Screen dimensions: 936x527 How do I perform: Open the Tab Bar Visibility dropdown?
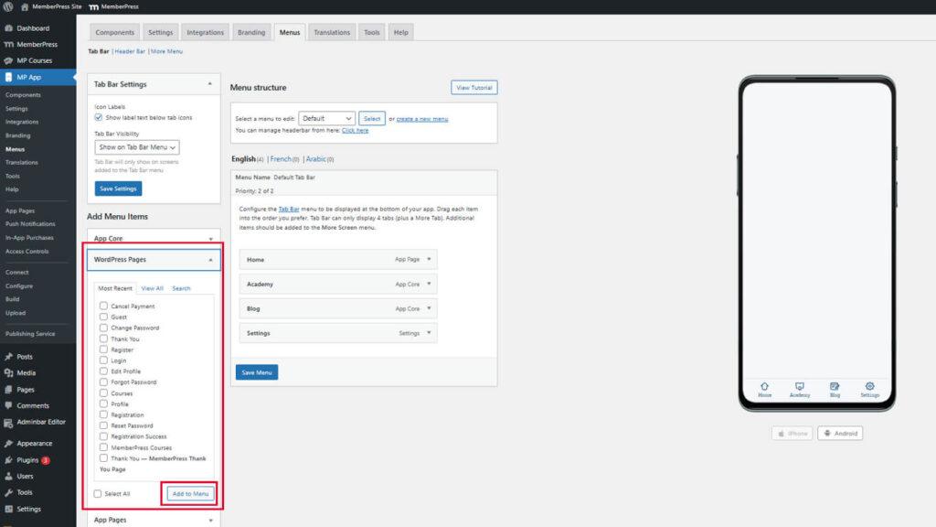pyautogui.click(x=137, y=147)
